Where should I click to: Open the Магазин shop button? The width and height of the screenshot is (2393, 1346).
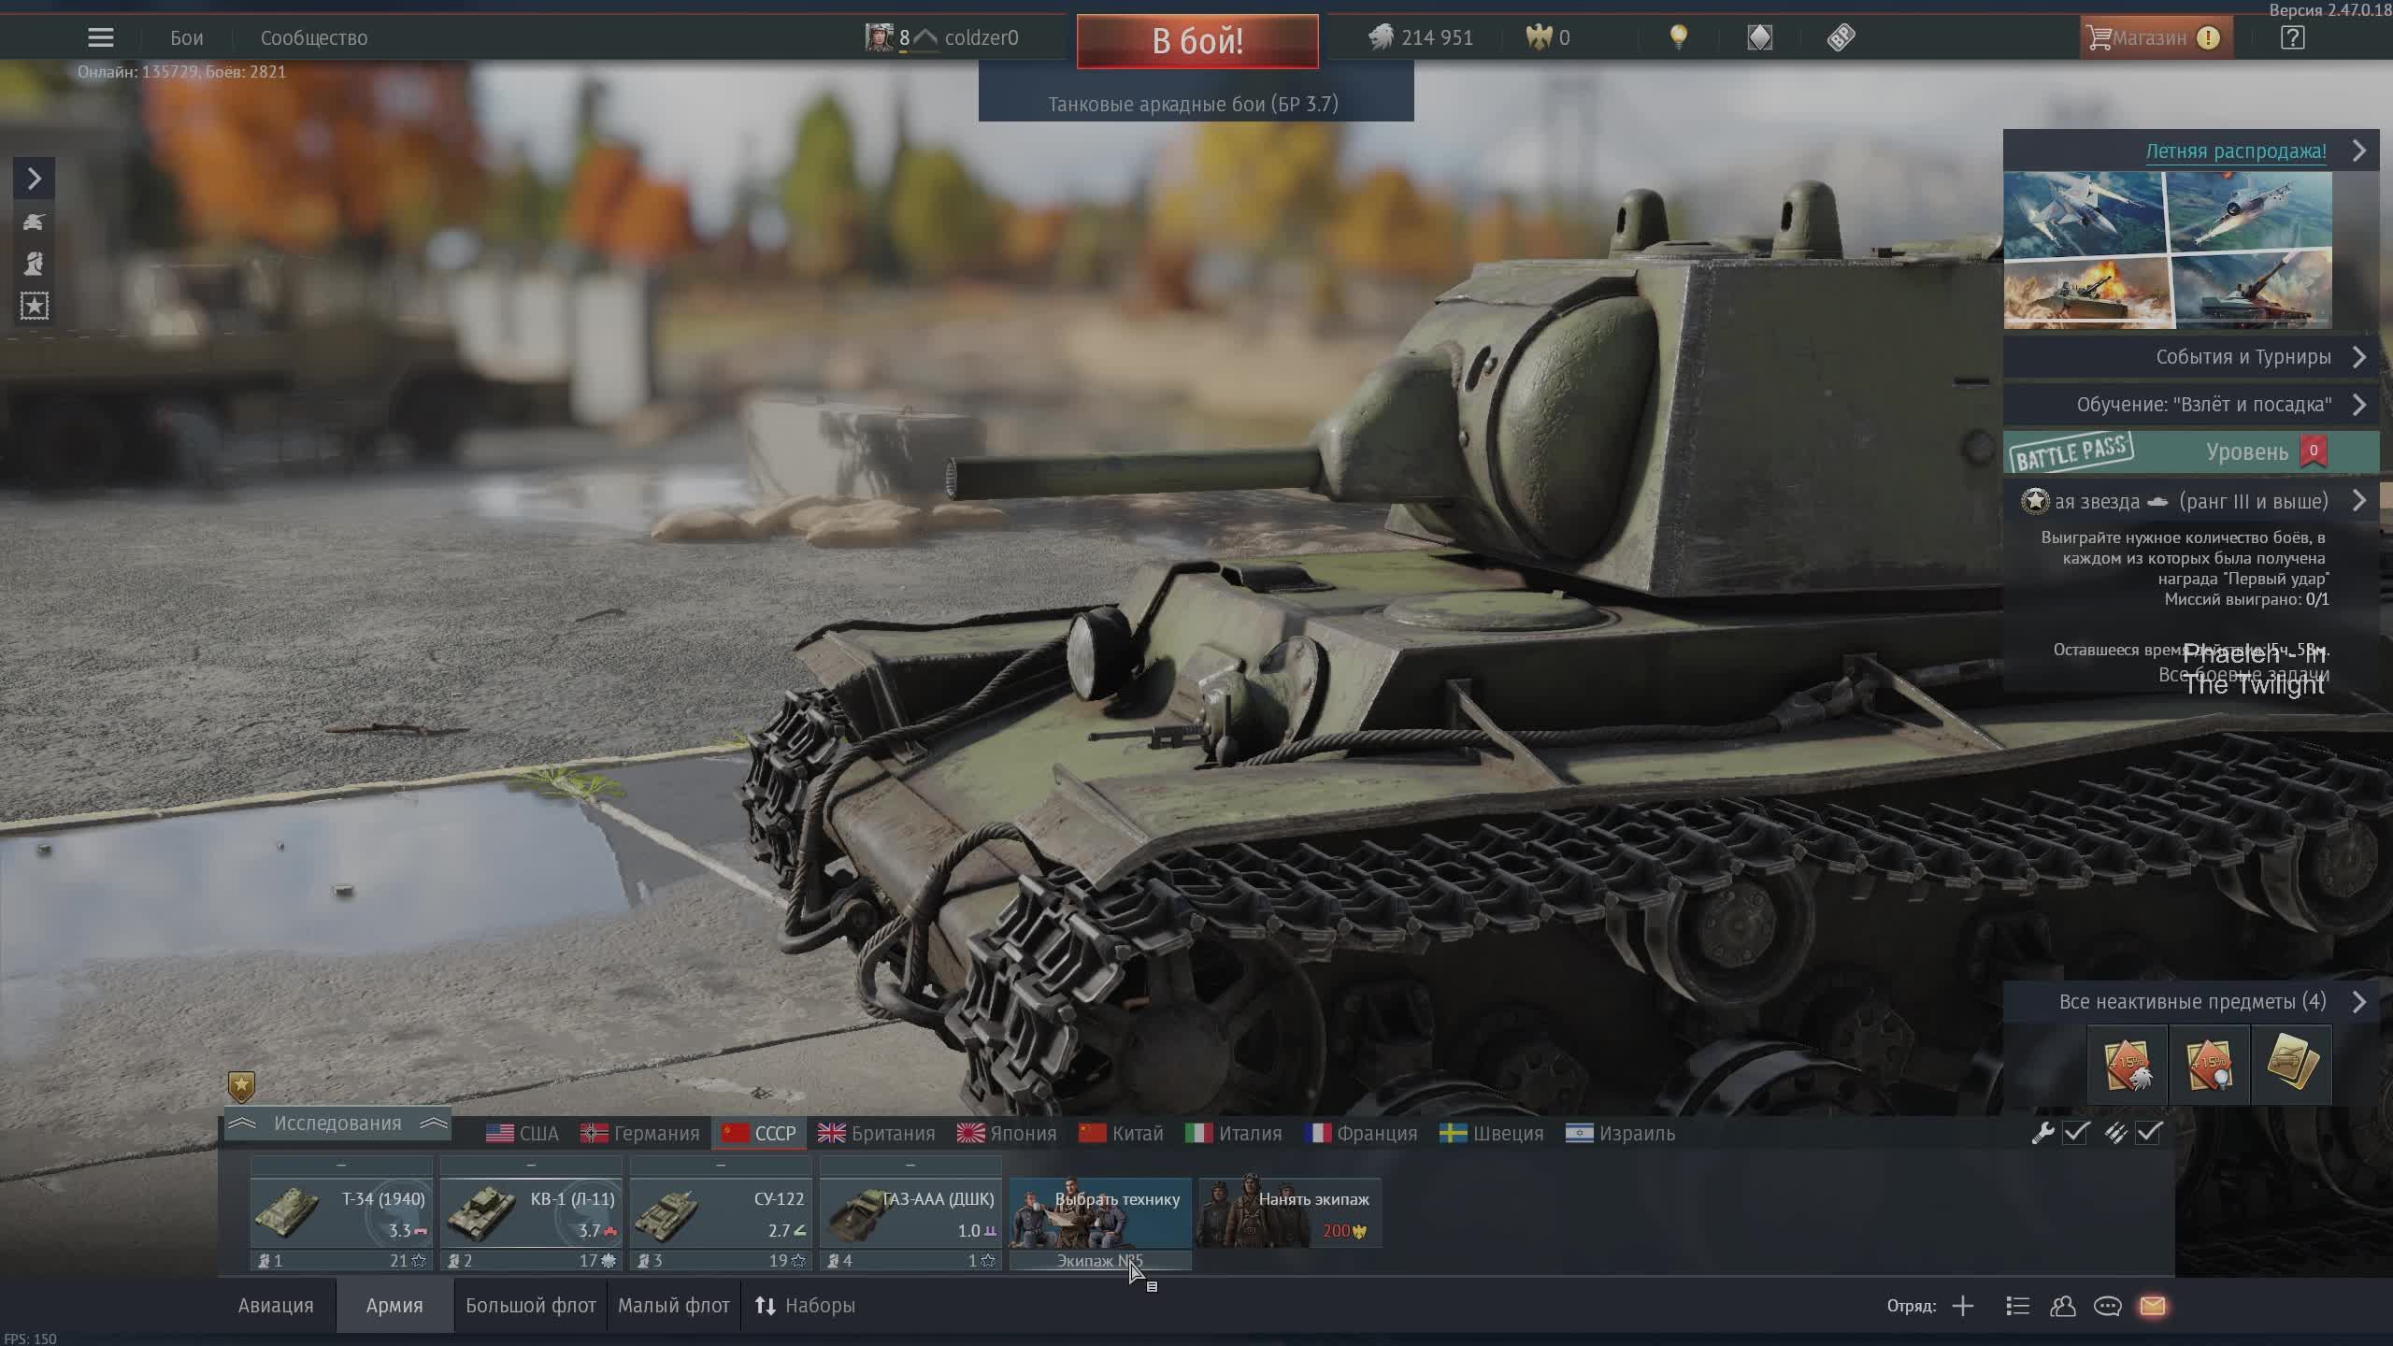[2156, 38]
